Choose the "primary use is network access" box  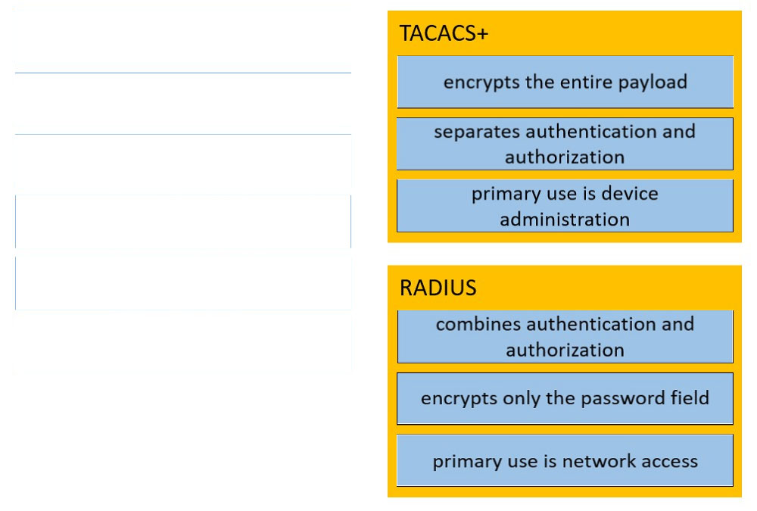click(x=565, y=460)
